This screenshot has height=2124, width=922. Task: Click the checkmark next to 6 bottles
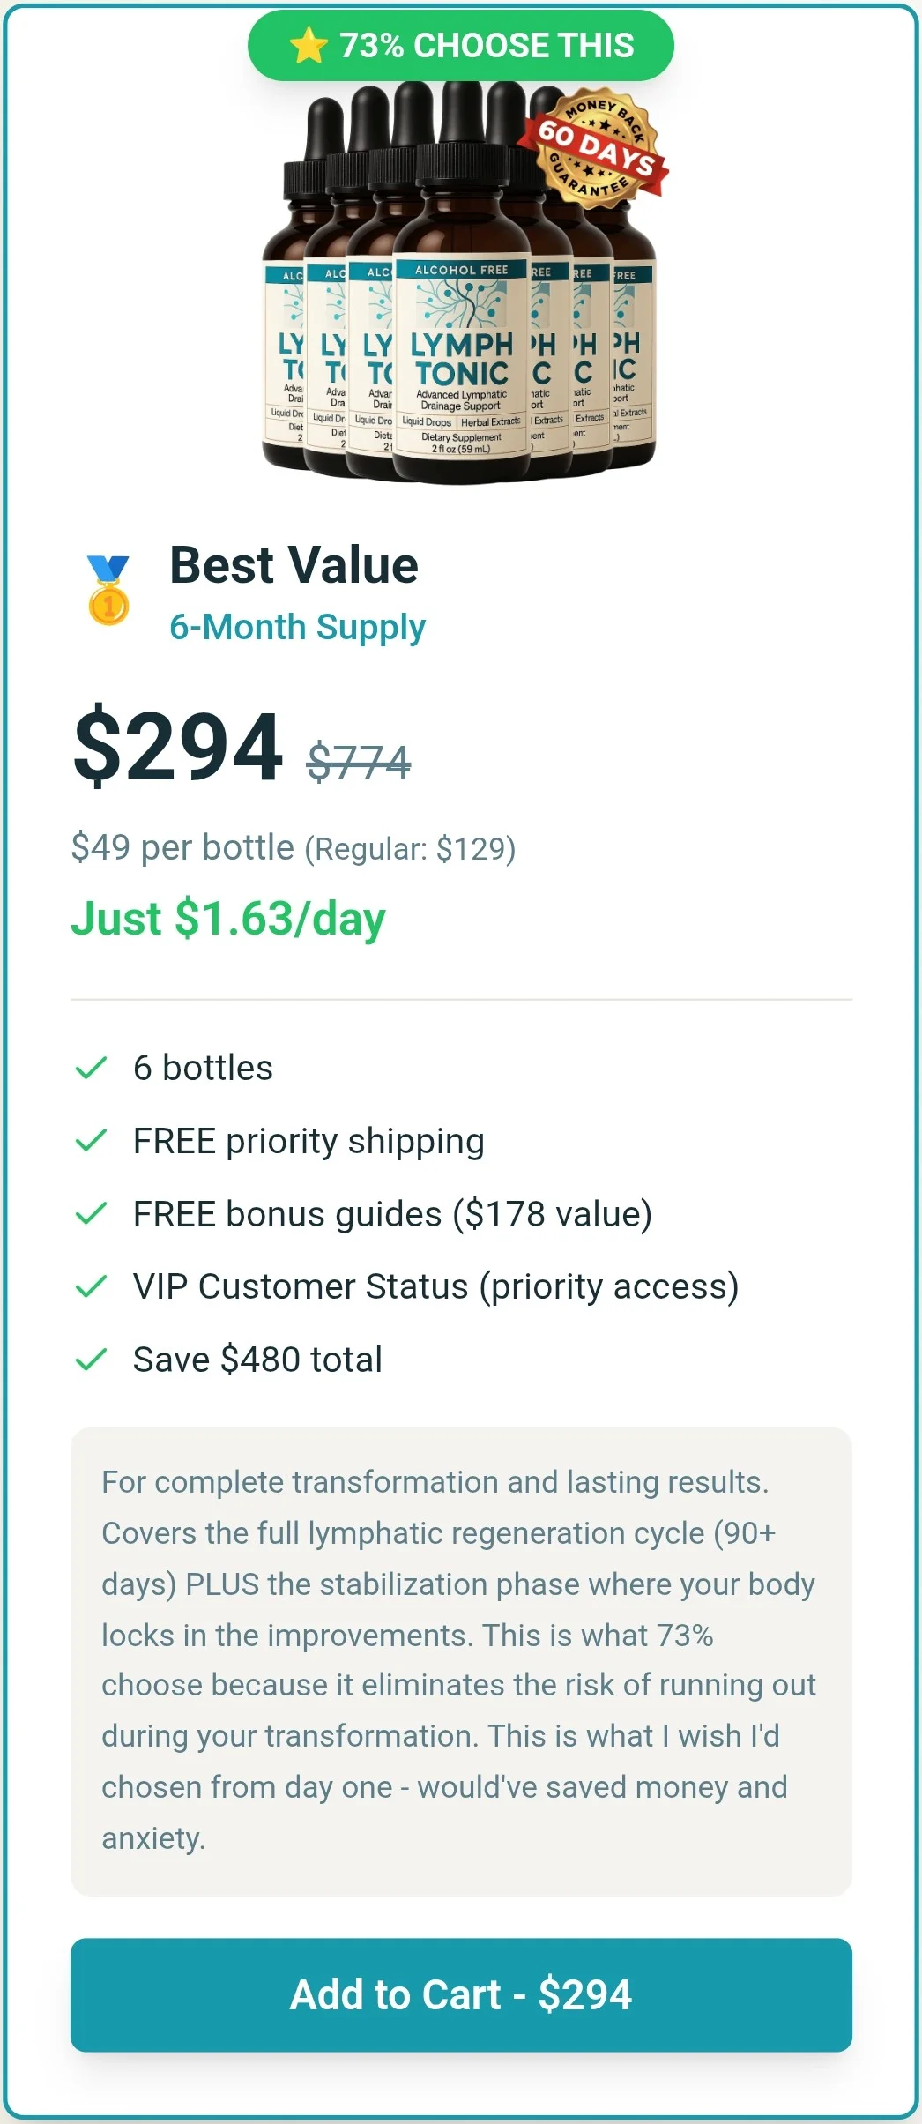point(91,1066)
